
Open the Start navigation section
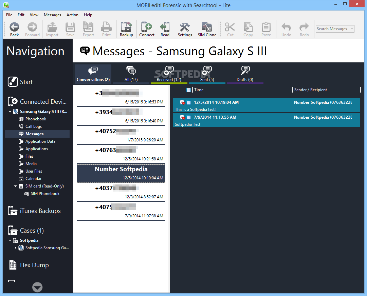click(x=20, y=82)
